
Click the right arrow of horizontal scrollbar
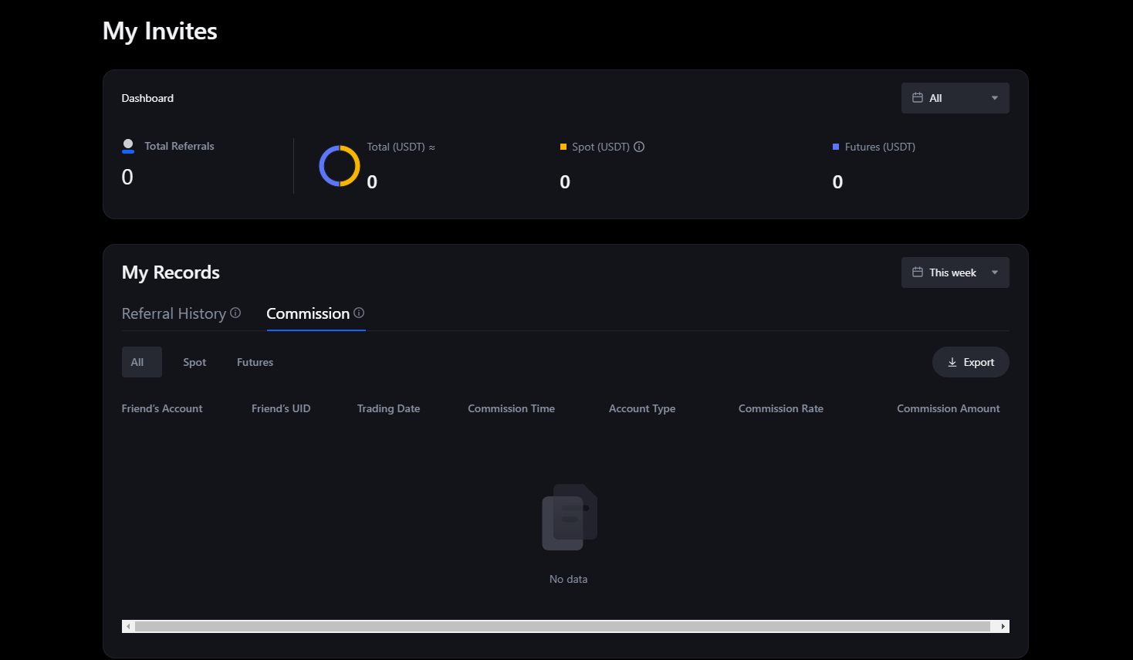(x=1003, y=626)
